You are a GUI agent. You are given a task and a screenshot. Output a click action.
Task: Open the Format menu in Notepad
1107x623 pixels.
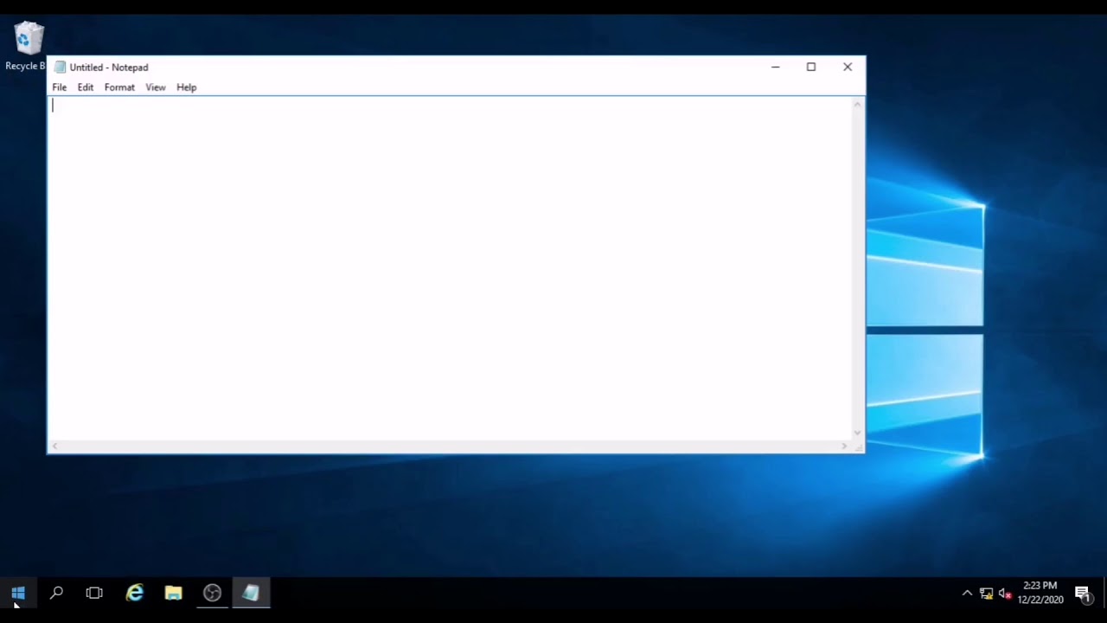click(119, 87)
